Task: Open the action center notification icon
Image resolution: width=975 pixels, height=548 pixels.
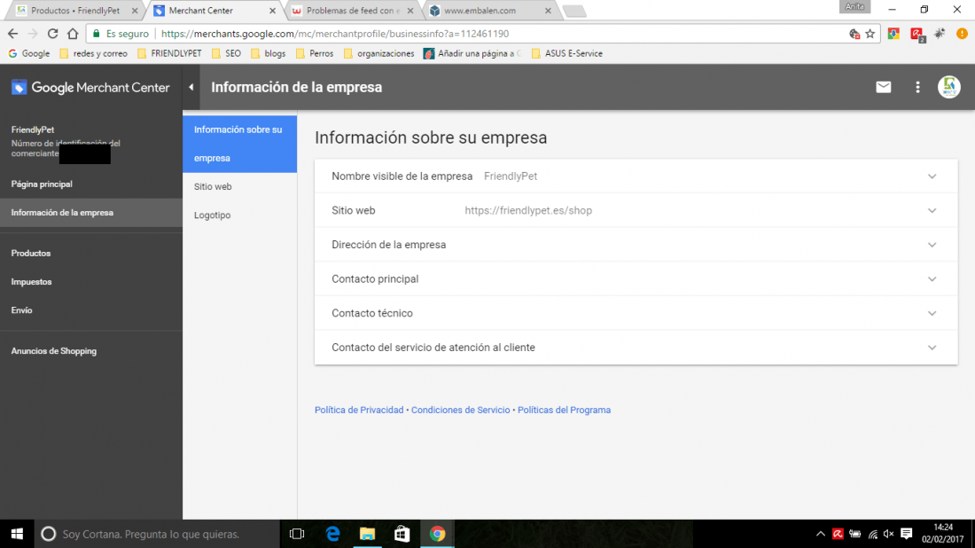Action: [x=907, y=534]
